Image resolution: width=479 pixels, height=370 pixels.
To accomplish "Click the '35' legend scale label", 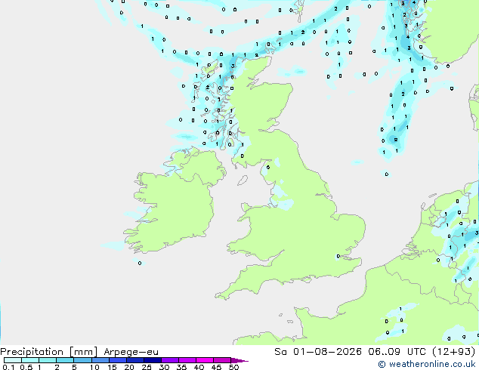I will tap(181, 367).
